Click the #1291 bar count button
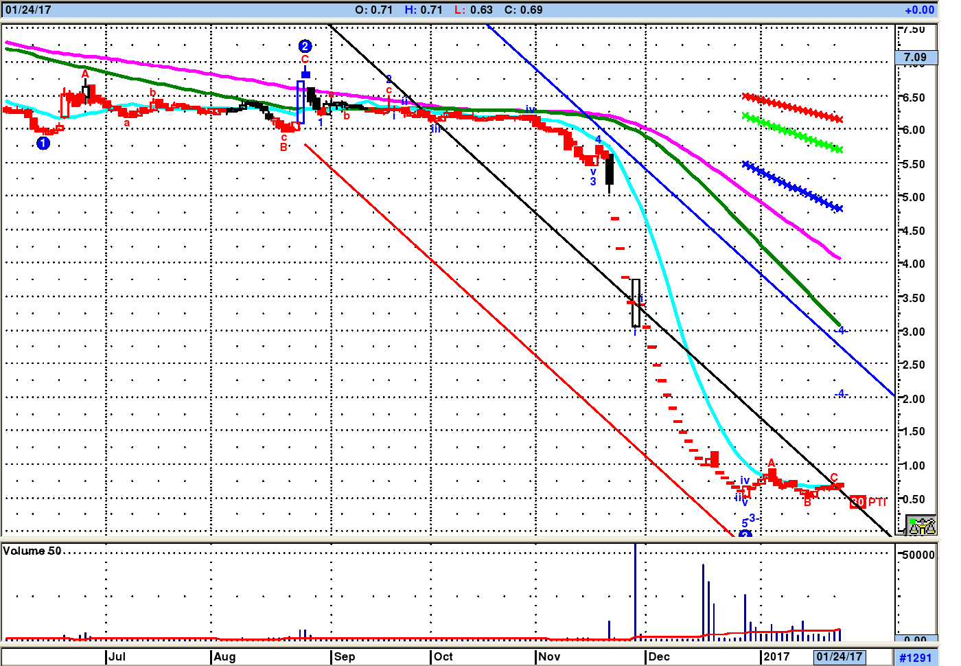Image resolution: width=961 pixels, height=666 pixels. (916, 657)
